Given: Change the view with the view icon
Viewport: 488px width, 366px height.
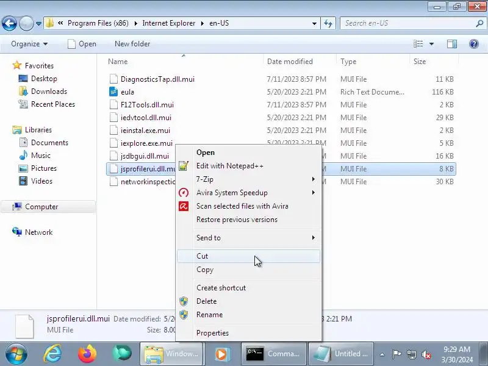Looking at the screenshot, I should click(418, 44).
